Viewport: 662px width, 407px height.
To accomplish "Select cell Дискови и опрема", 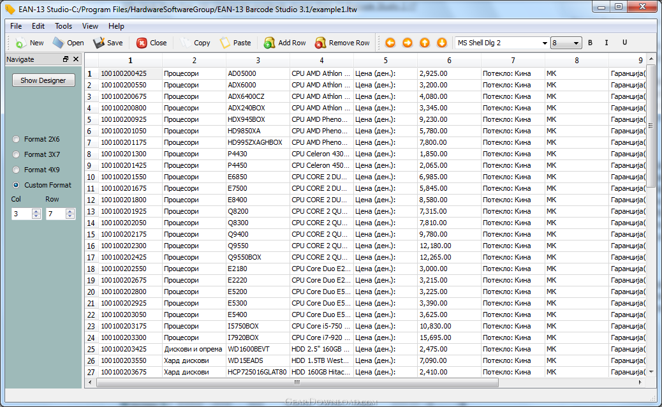I will [194, 350].
